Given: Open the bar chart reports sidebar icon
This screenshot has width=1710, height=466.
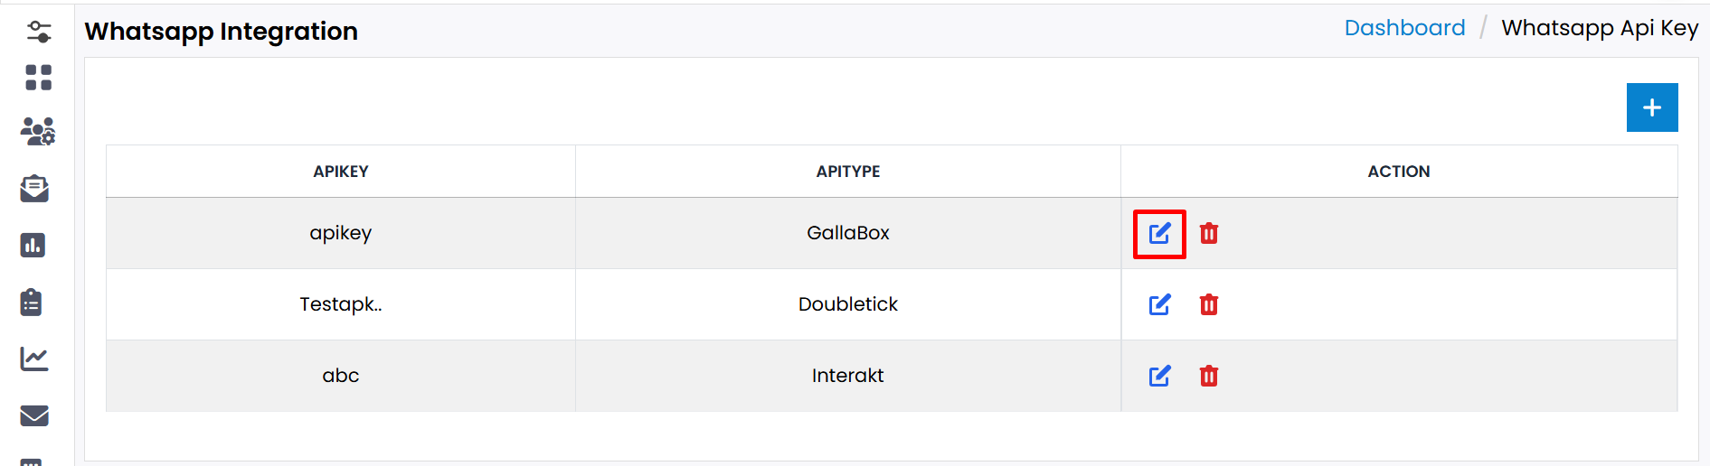Looking at the screenshot, I should (x=33, y=246).
